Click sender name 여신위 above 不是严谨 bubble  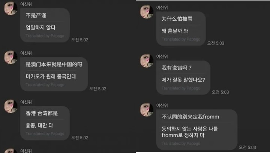(26, 4)
